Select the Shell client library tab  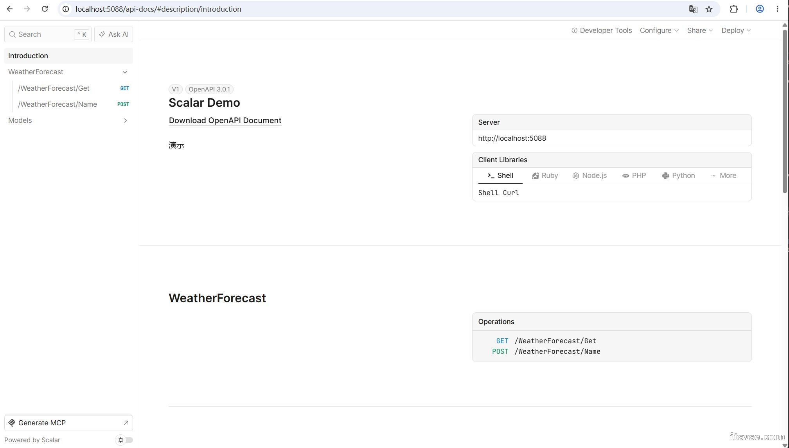coord(500,176)
